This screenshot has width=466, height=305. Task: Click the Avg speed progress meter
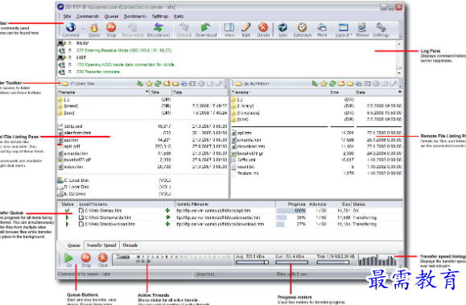[x=253, y=262]
